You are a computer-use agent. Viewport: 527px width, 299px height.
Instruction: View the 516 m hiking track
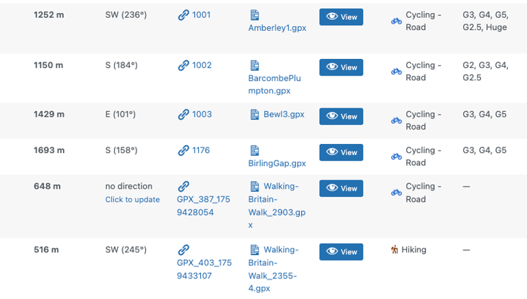[x=341, y=252]
